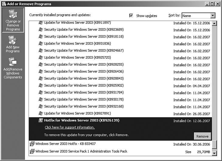
Task: Select Security Update (KB924667) row
Action: click(x=120, y=50)
